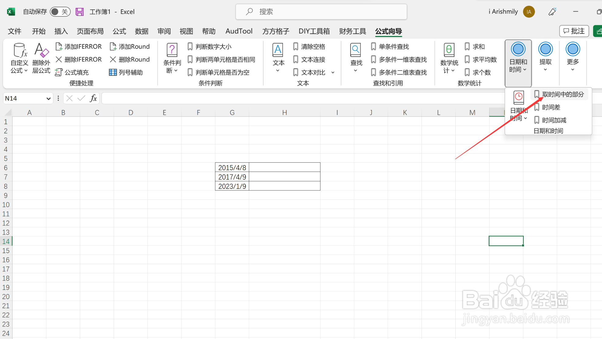The width and height of the screenshot is (602, 339).
Task: Open 条件判断 question-mark icon menu
Action: (x=172, y=58)
